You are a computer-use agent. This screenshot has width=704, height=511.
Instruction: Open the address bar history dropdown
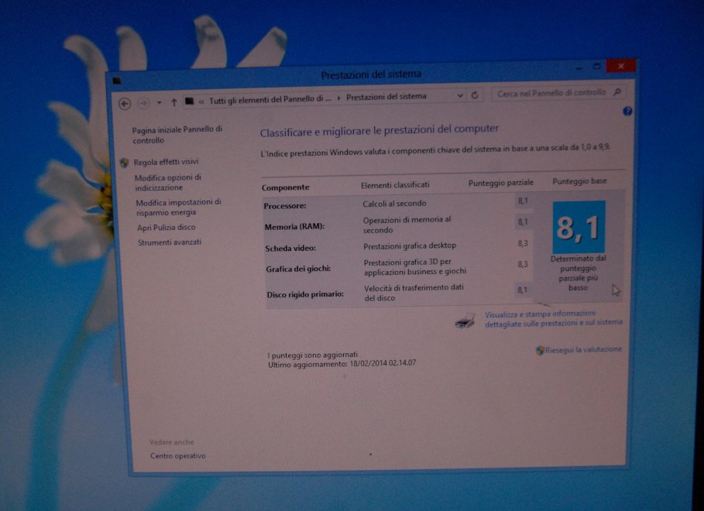460,96
